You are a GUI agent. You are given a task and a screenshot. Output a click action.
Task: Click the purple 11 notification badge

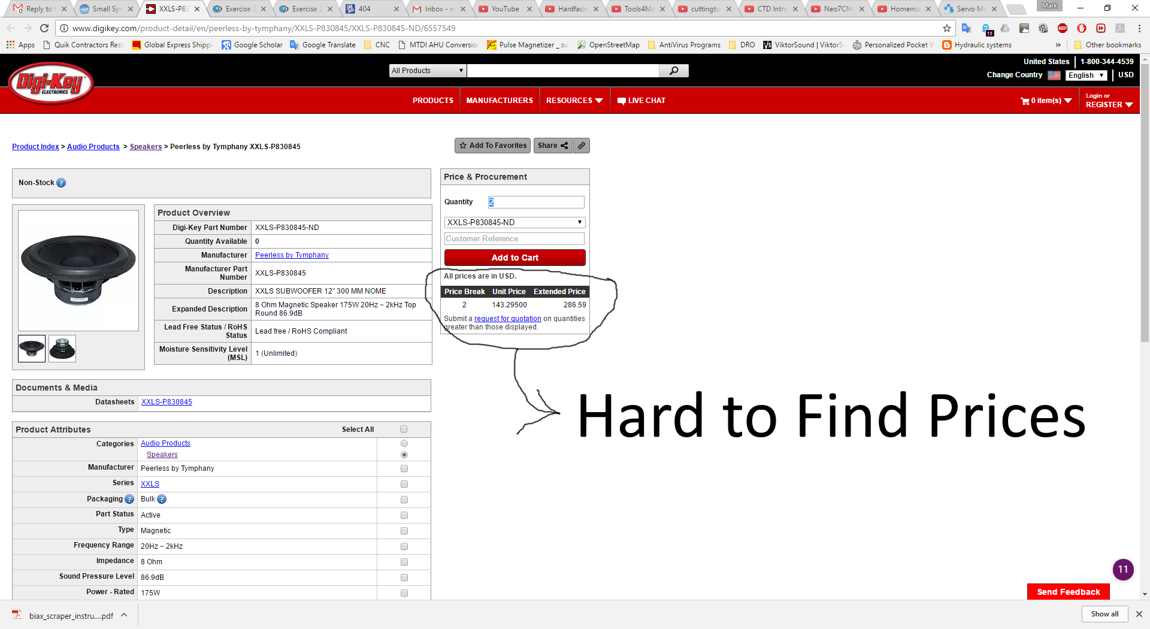pyautogui.click(x=1123, y=569)
